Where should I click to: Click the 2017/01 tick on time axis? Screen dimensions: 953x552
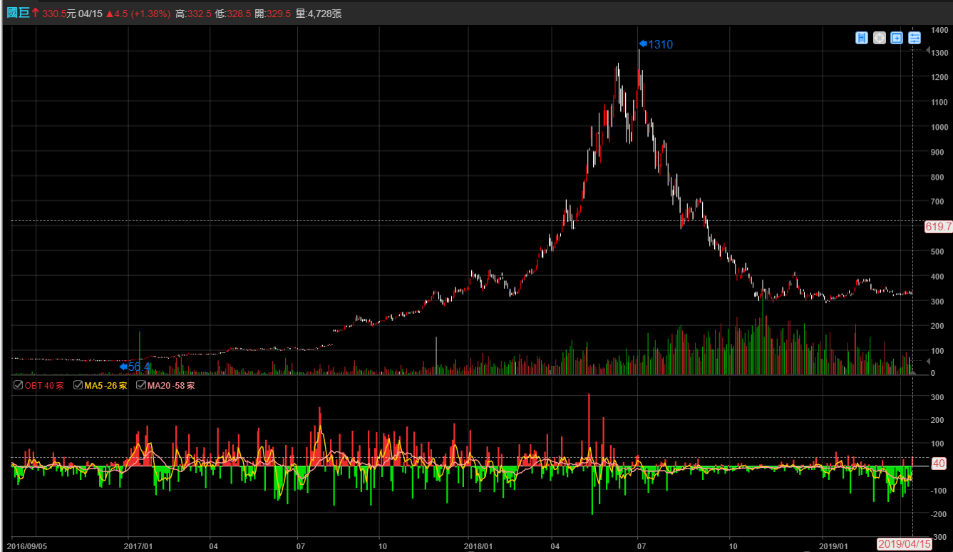click(x=138, y=544)
